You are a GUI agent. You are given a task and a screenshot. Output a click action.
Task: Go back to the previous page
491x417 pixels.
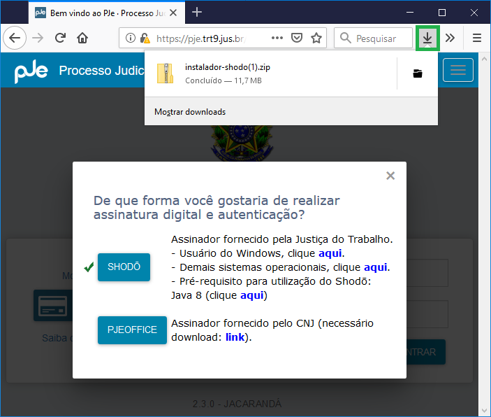point(15,38)
